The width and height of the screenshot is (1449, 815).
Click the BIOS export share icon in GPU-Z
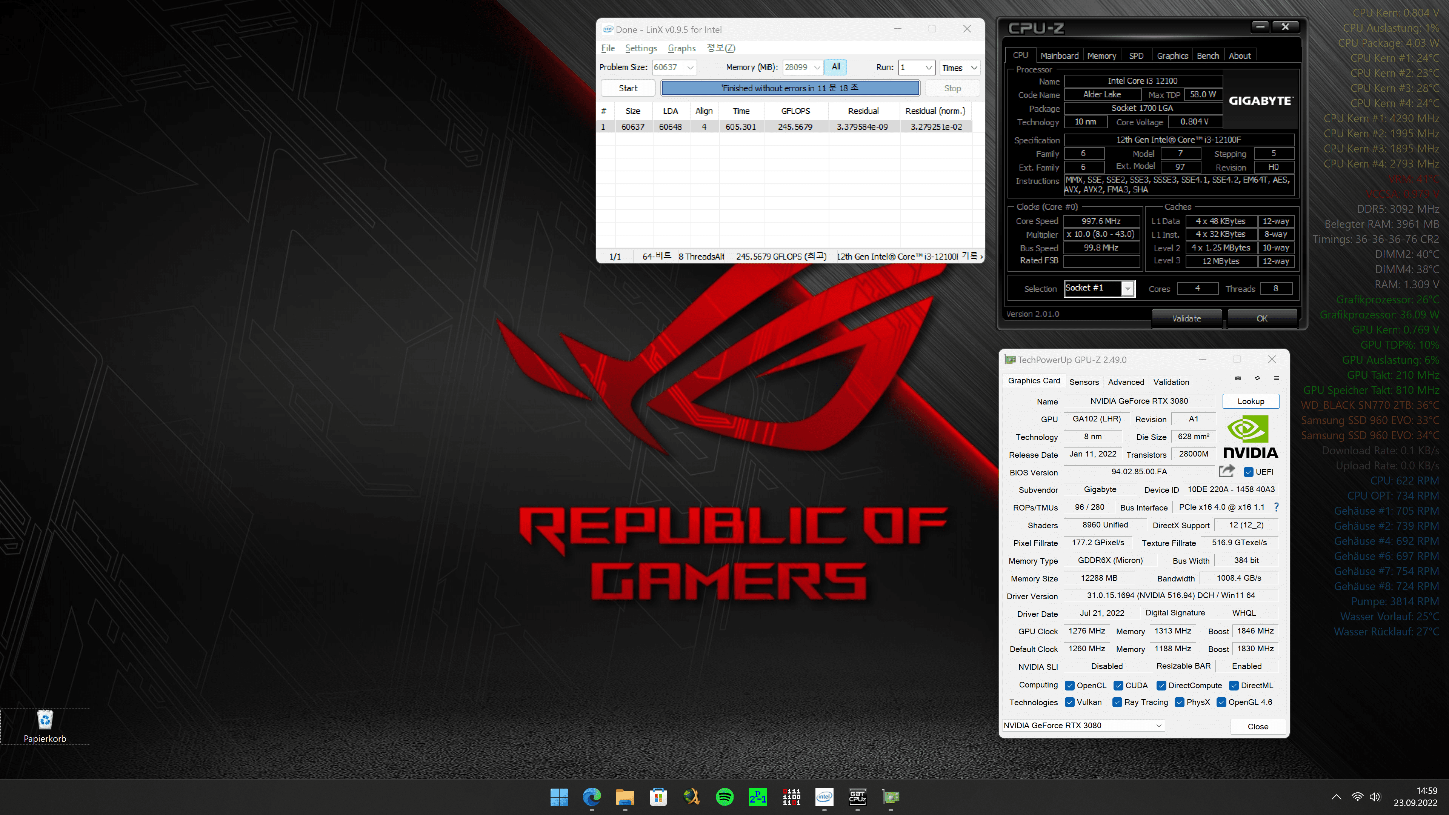point(1226,471)
